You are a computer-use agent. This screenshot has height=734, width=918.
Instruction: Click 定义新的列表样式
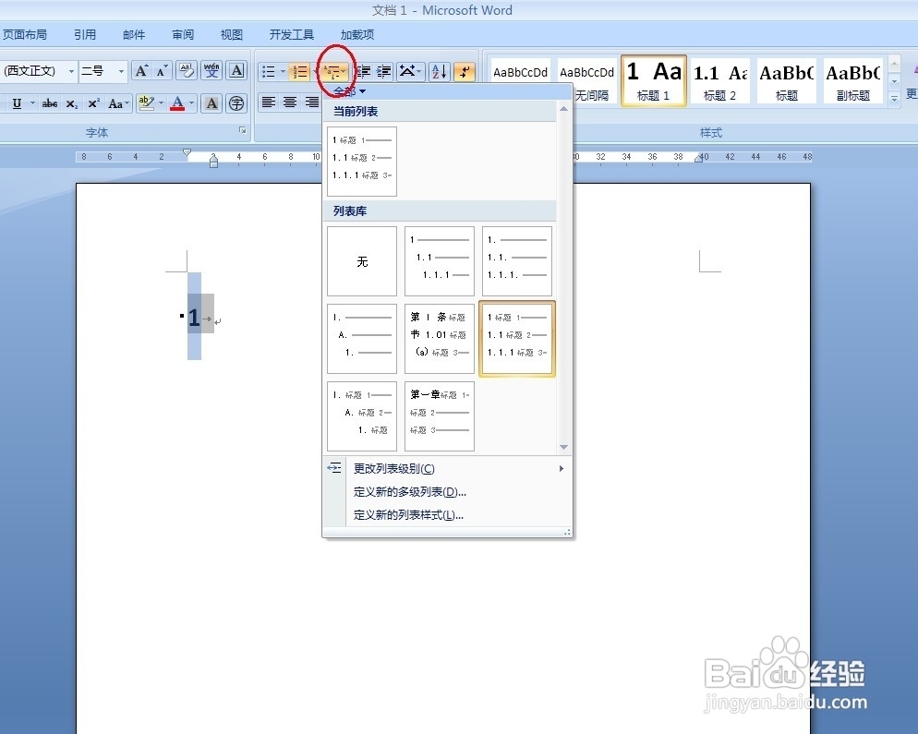point(447,515)
